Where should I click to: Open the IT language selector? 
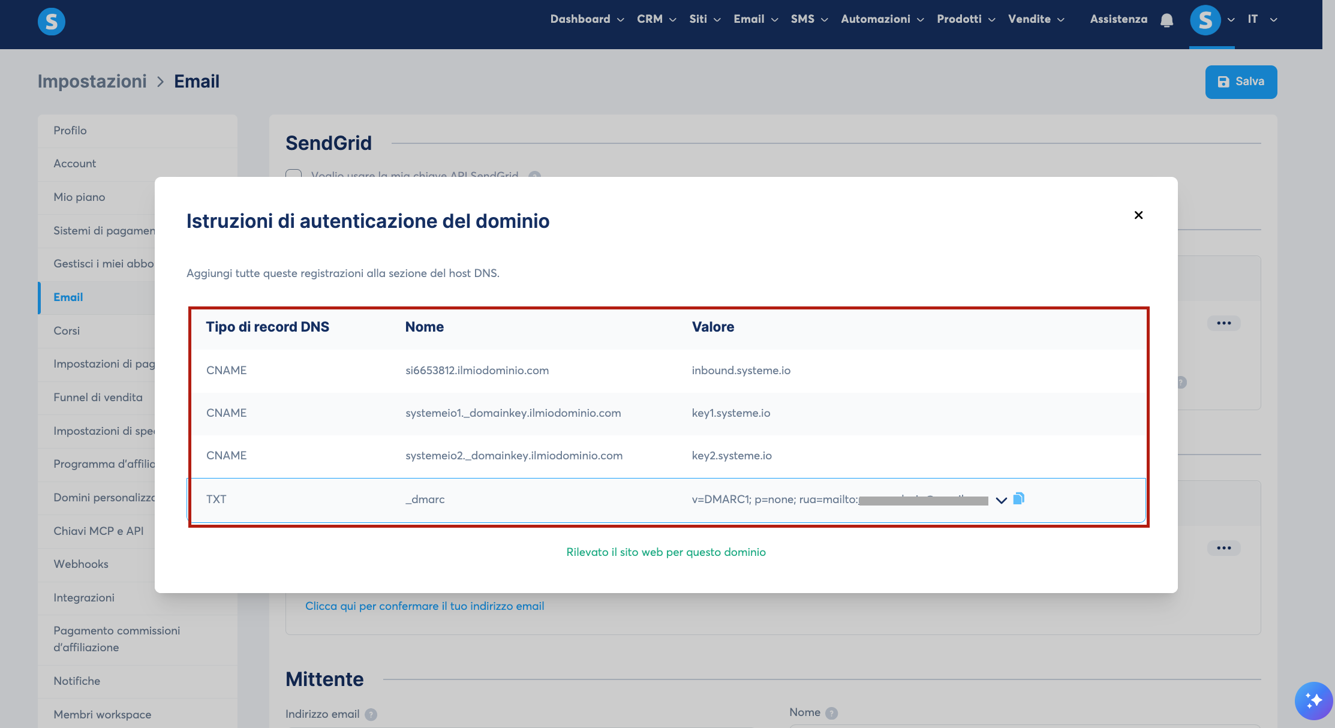(x=1262, y=19)
